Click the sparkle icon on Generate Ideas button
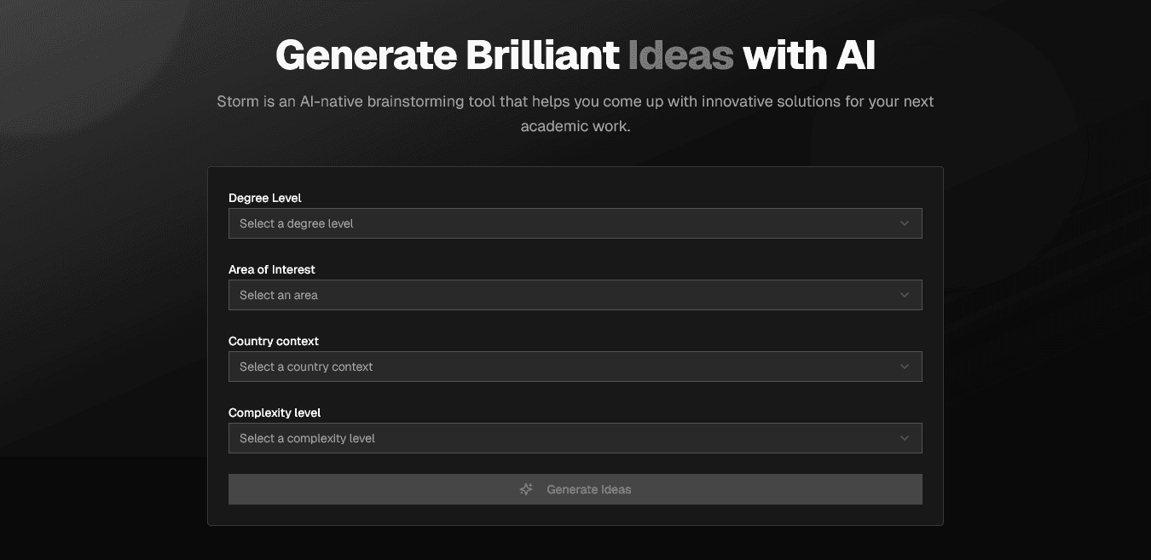The image size is (1151, 560). [526, 489]
